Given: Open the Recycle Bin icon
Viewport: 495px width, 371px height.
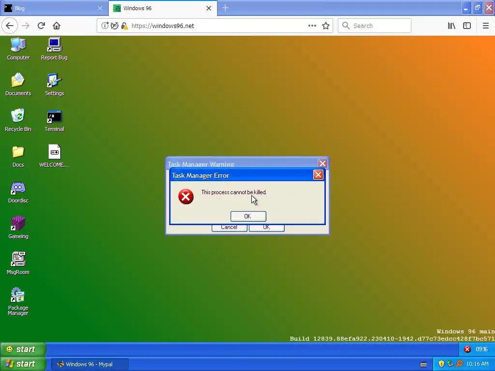Looking at the screenshot, I should coord(18,120).
